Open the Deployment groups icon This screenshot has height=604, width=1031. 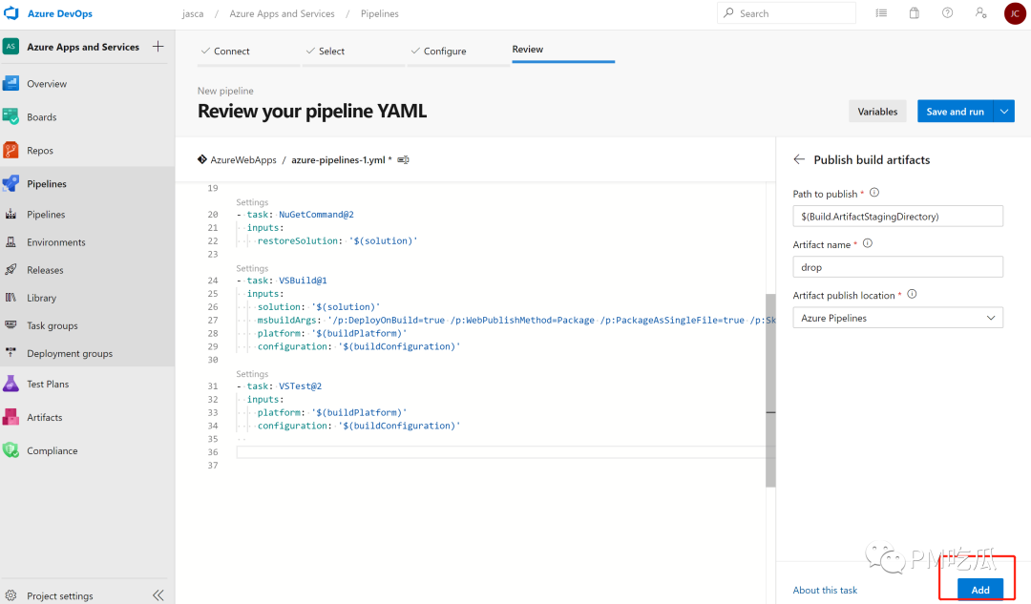click(11, 353)
